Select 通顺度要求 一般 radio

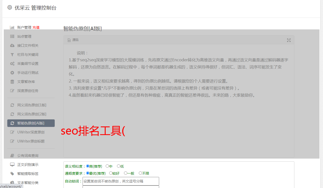pyautogui.click(x=125, y=173)
